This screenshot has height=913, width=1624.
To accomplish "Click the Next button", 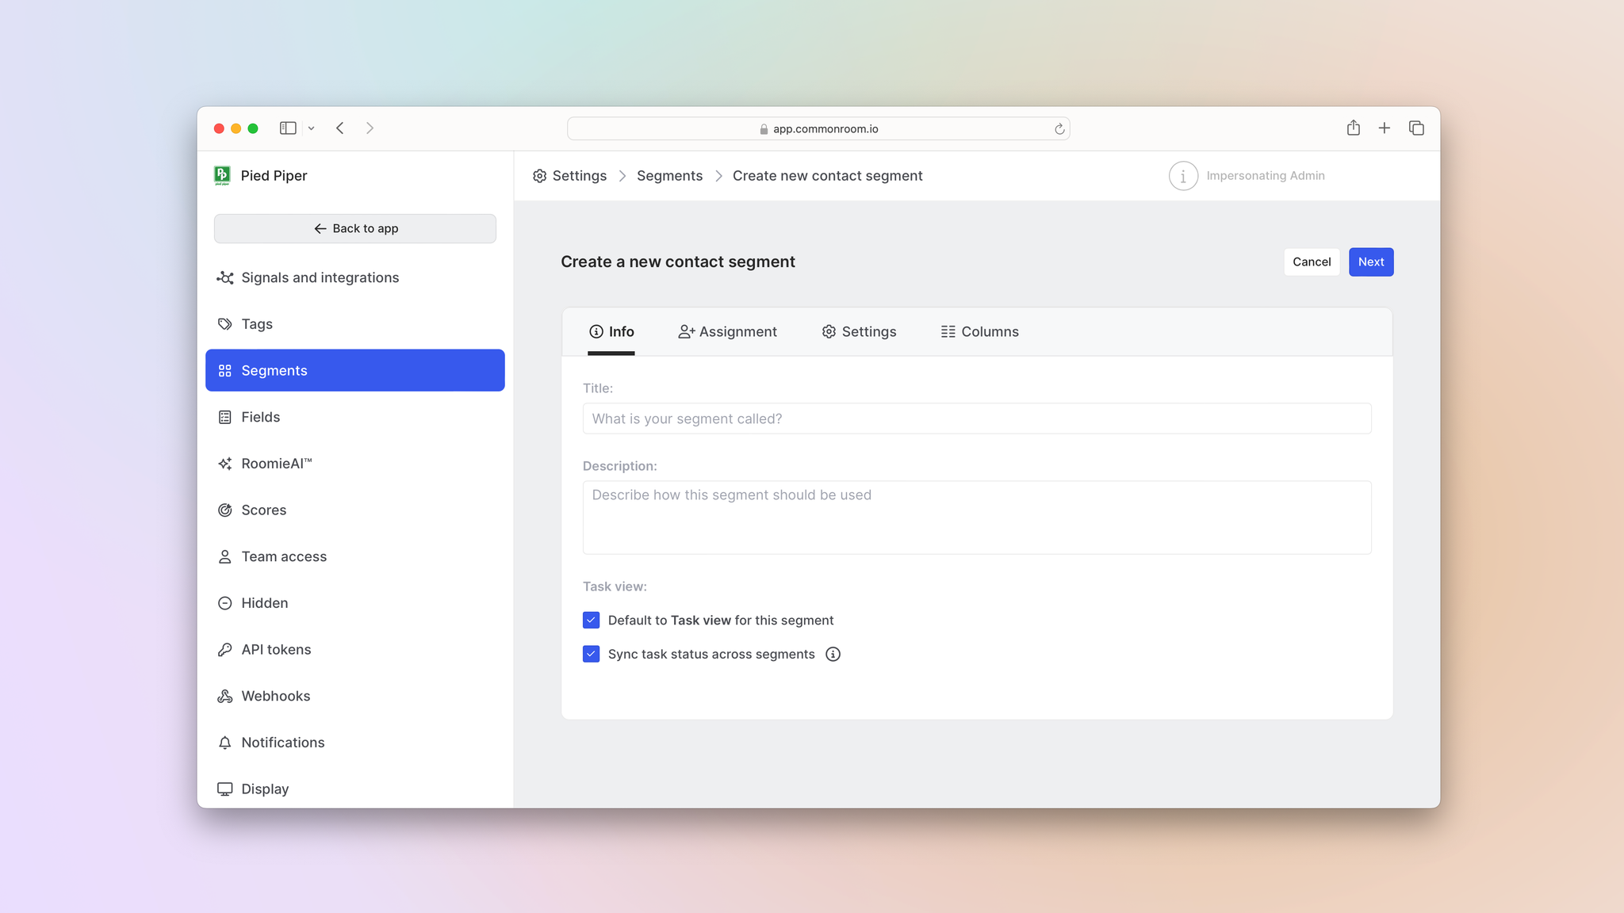I will pos(1371,262).
